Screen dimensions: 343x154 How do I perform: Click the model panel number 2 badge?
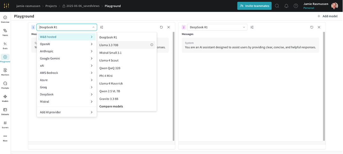[x=184, y=27]
